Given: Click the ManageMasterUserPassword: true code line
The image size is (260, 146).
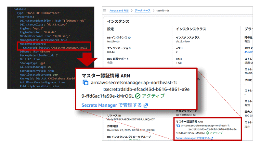Looking at the screenshot, I should 44,40.
